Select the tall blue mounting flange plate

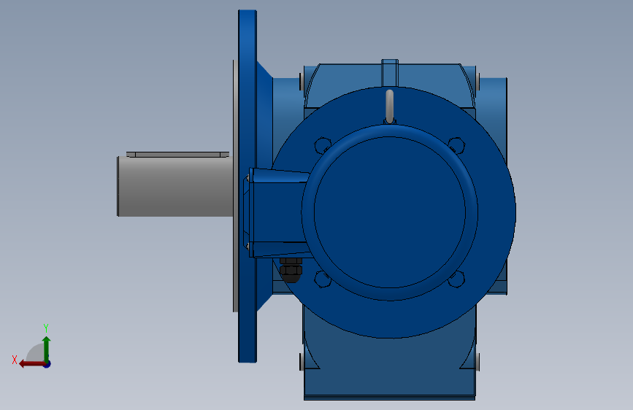click(x=248, y=186)
